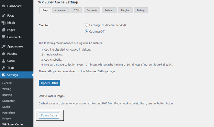Select the Caching On radio button
Viewport: 214px width, 127px height.
[x=87, y=25]
